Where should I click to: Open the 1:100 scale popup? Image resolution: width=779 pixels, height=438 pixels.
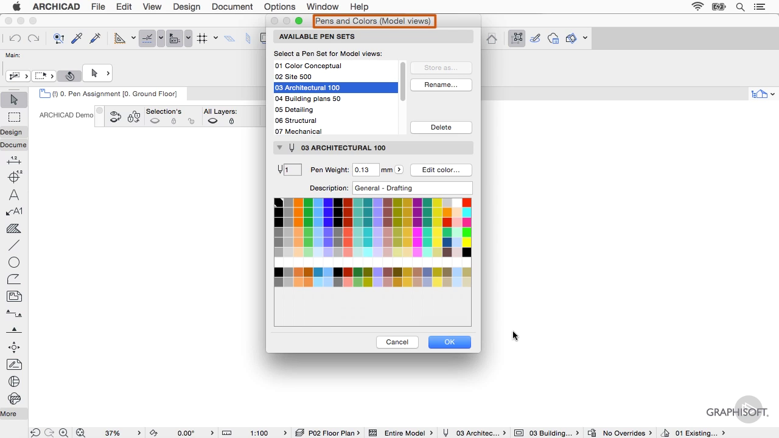(x=285, y=433)
